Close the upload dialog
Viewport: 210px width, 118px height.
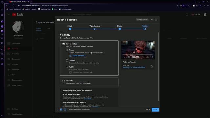[156, 20]
